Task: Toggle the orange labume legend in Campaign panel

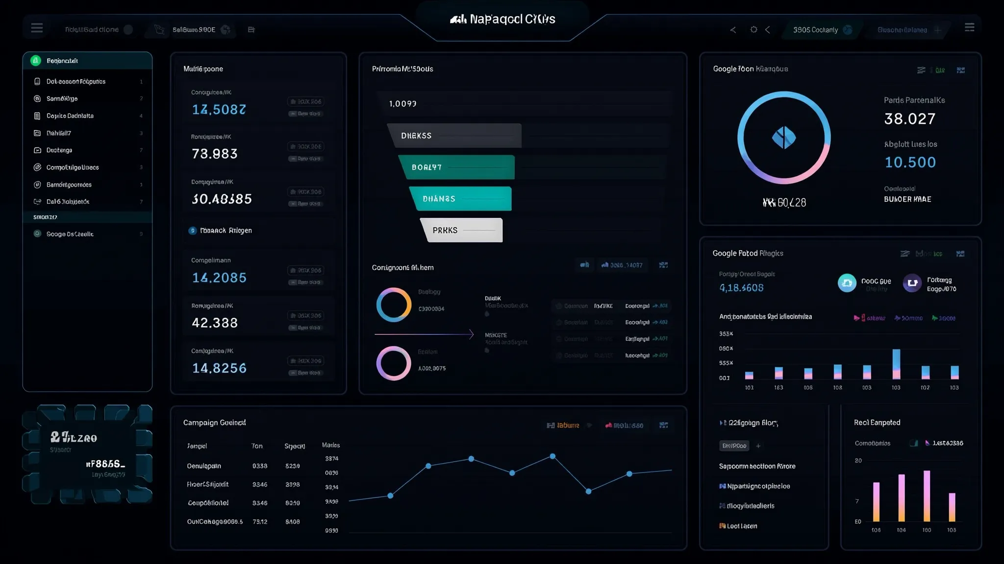Action: 563,425
